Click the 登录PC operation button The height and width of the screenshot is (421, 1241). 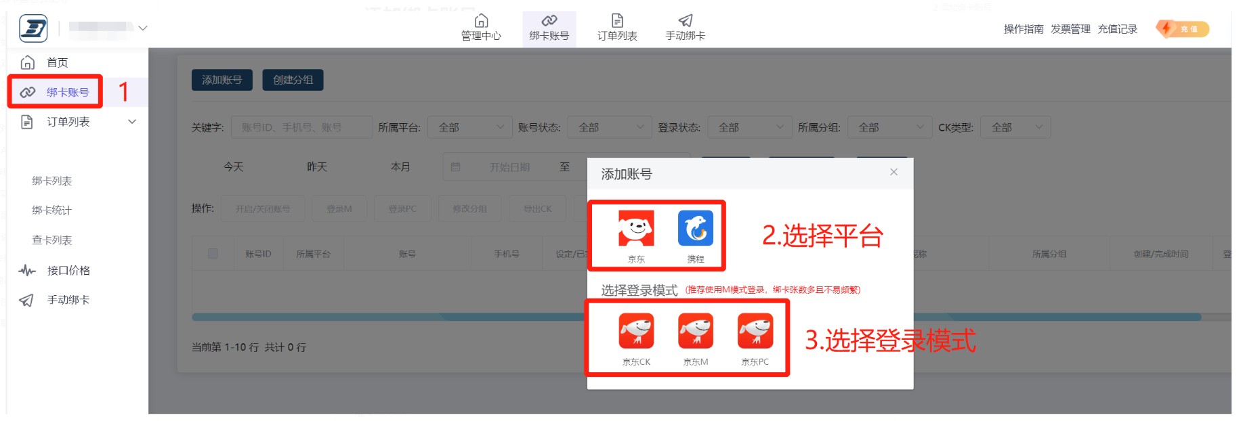(402, 208)
